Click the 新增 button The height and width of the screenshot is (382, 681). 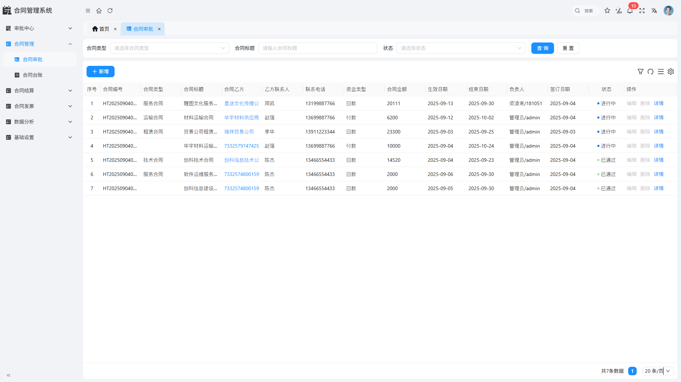pos(100,72)
